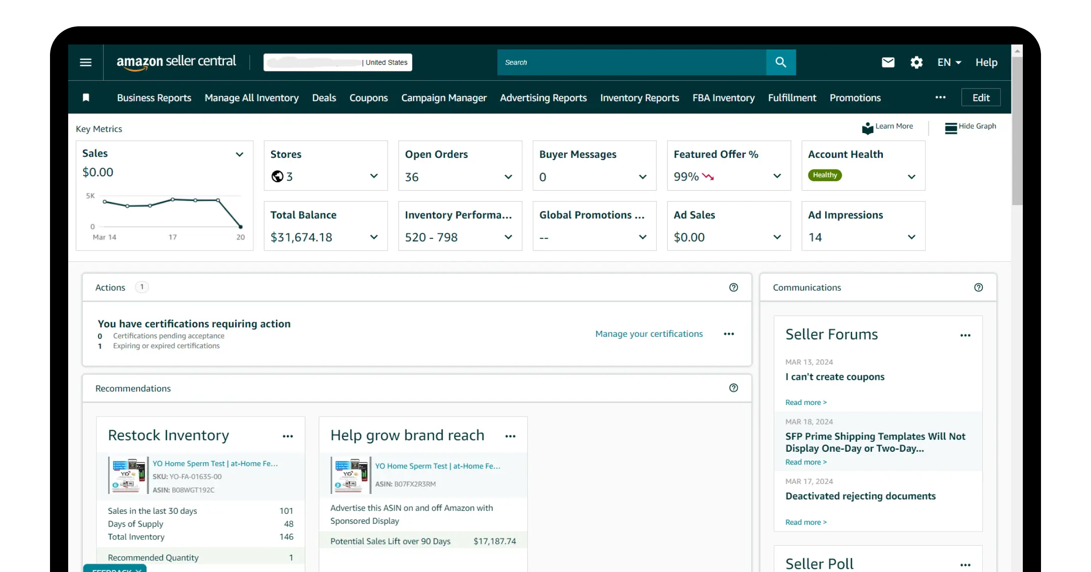Open the EN language dropdown
The height and width of the screenshot is (572, 1091).
pyautogui.click(x=949, y=62)
